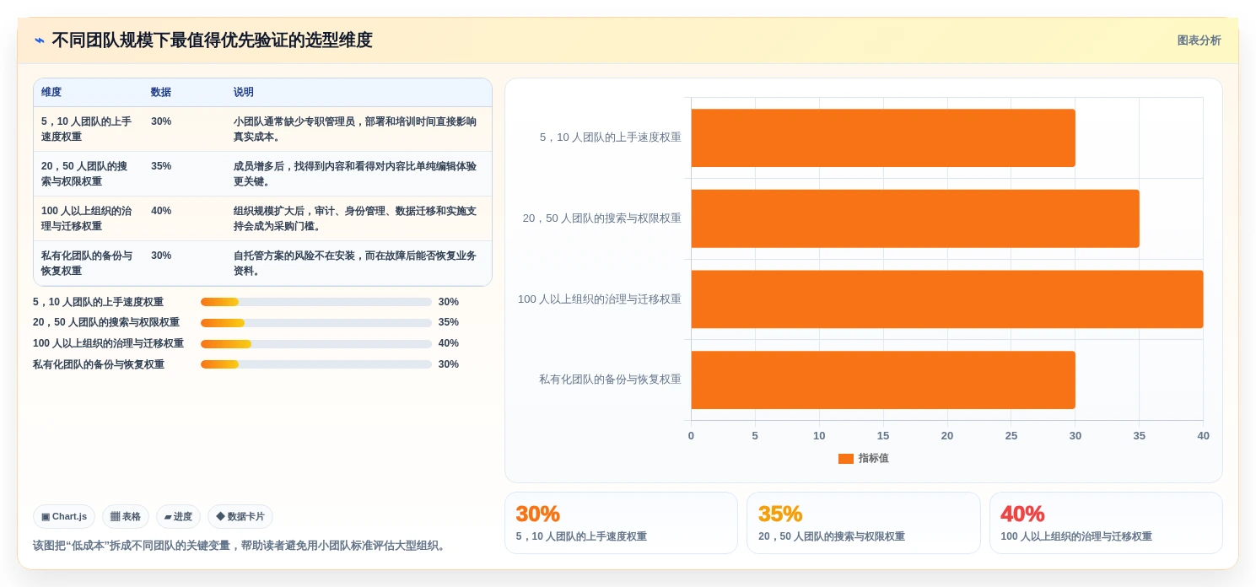Click the footer caption starting 该图把“低成本”

[239, 546]
